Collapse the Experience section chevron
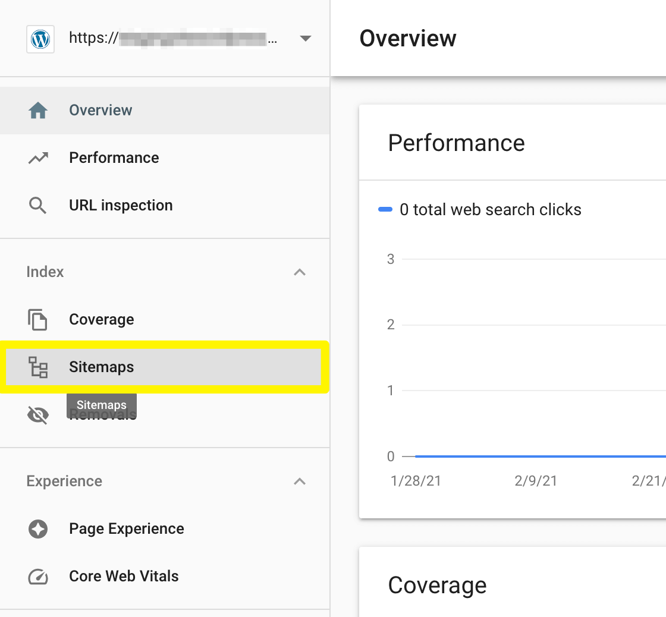Viewport: 666px width, 617px height. click(300, 481)
